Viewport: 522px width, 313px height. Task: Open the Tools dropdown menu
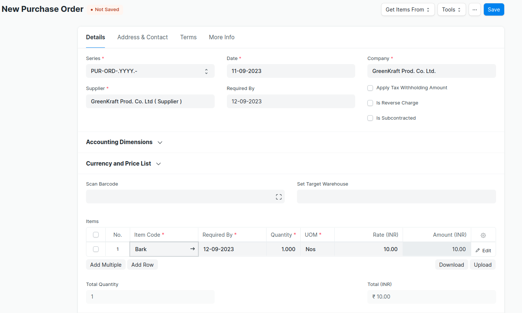[x=451, y=10]
